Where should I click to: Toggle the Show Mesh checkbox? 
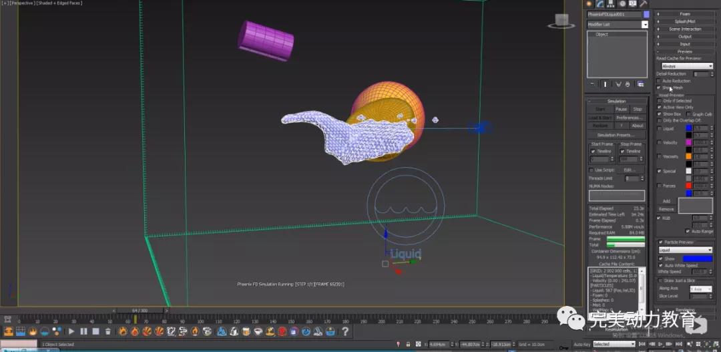pos(659,87)
